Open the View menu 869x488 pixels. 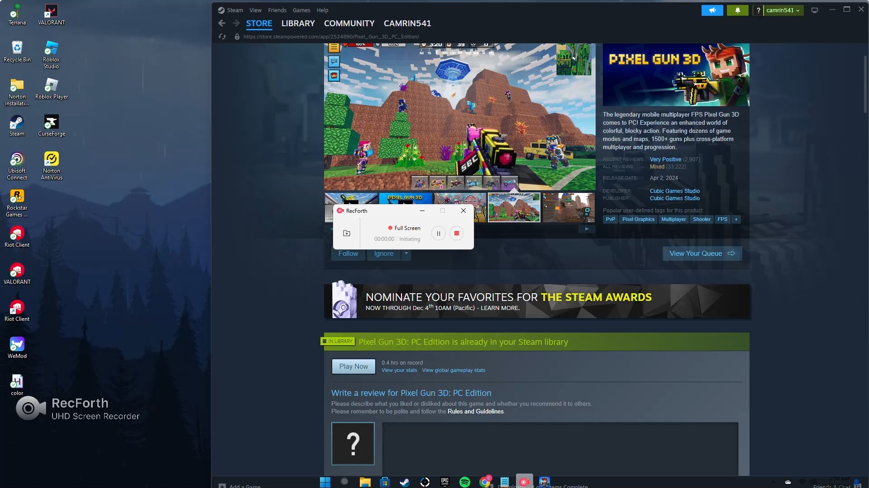tap(256, 10)
